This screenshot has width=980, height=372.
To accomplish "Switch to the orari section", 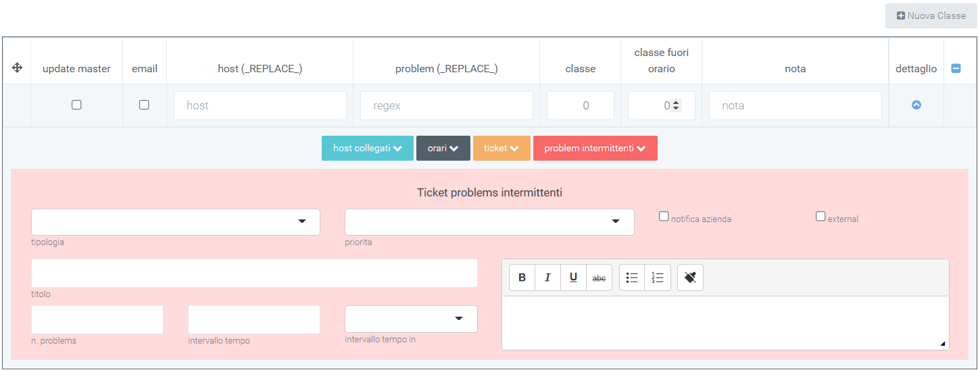I will (443, 149).
